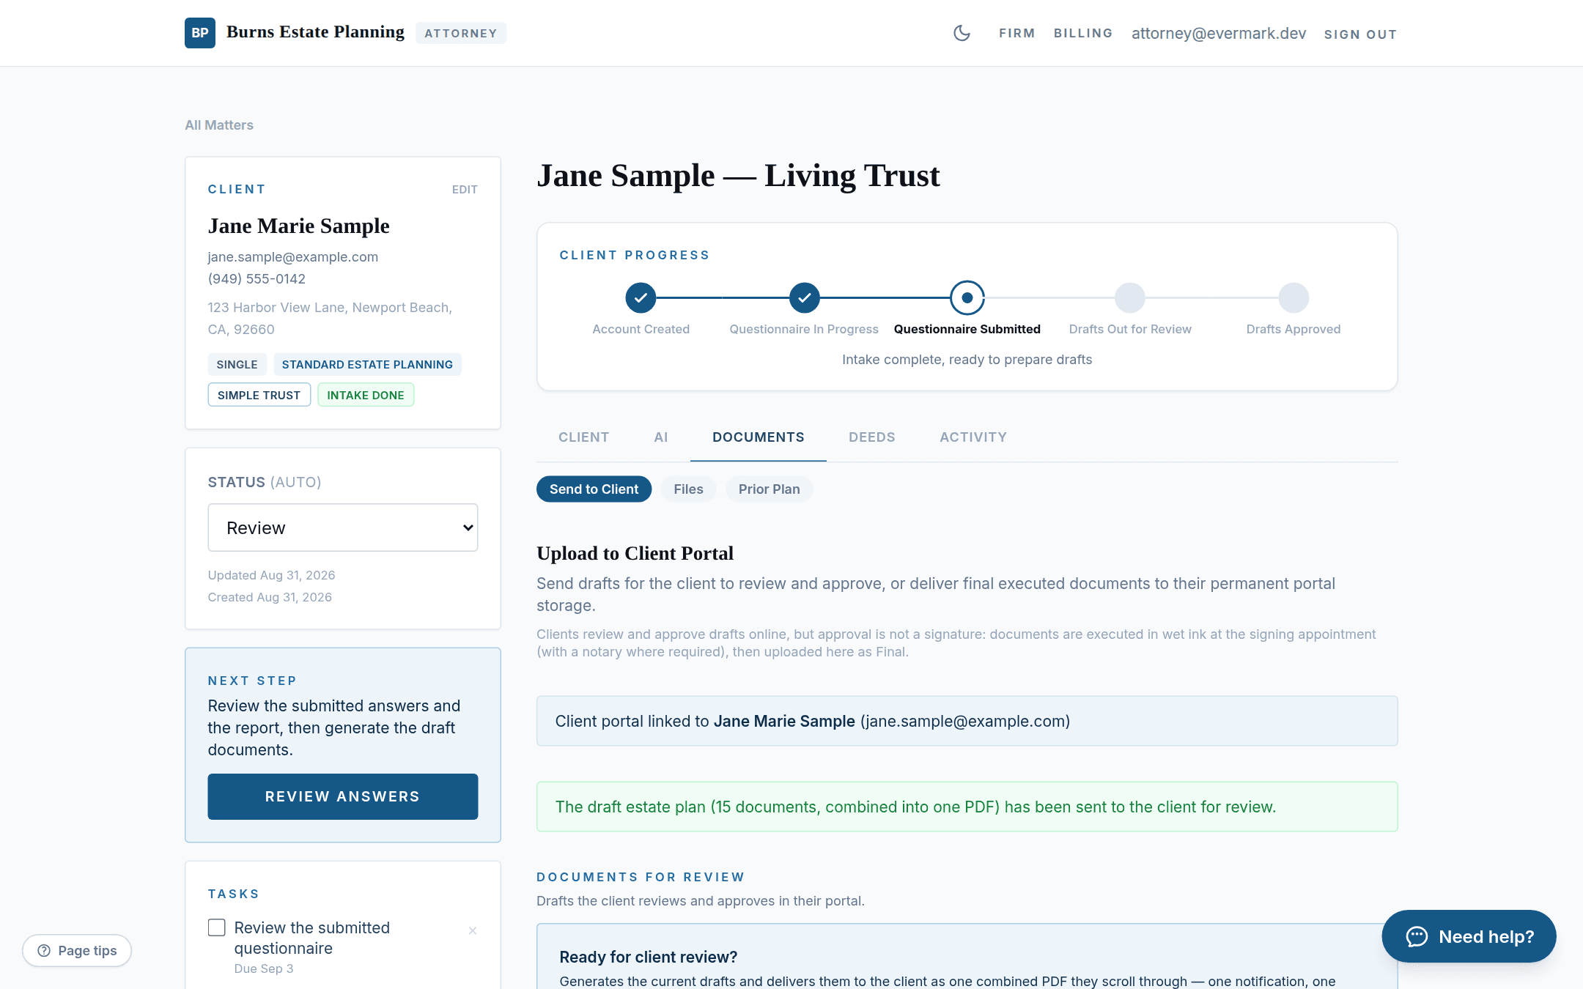
Task: Select the Prior Plan pill
Action: [x=769, y=489]
